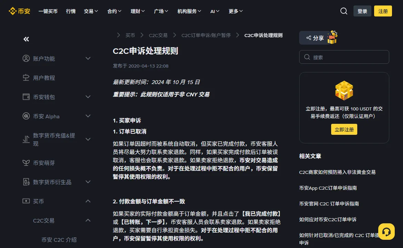This screenshot has width=403, height=248.
Task: Click the 数字货币充值&提现 icon
Action: point(26,139)
